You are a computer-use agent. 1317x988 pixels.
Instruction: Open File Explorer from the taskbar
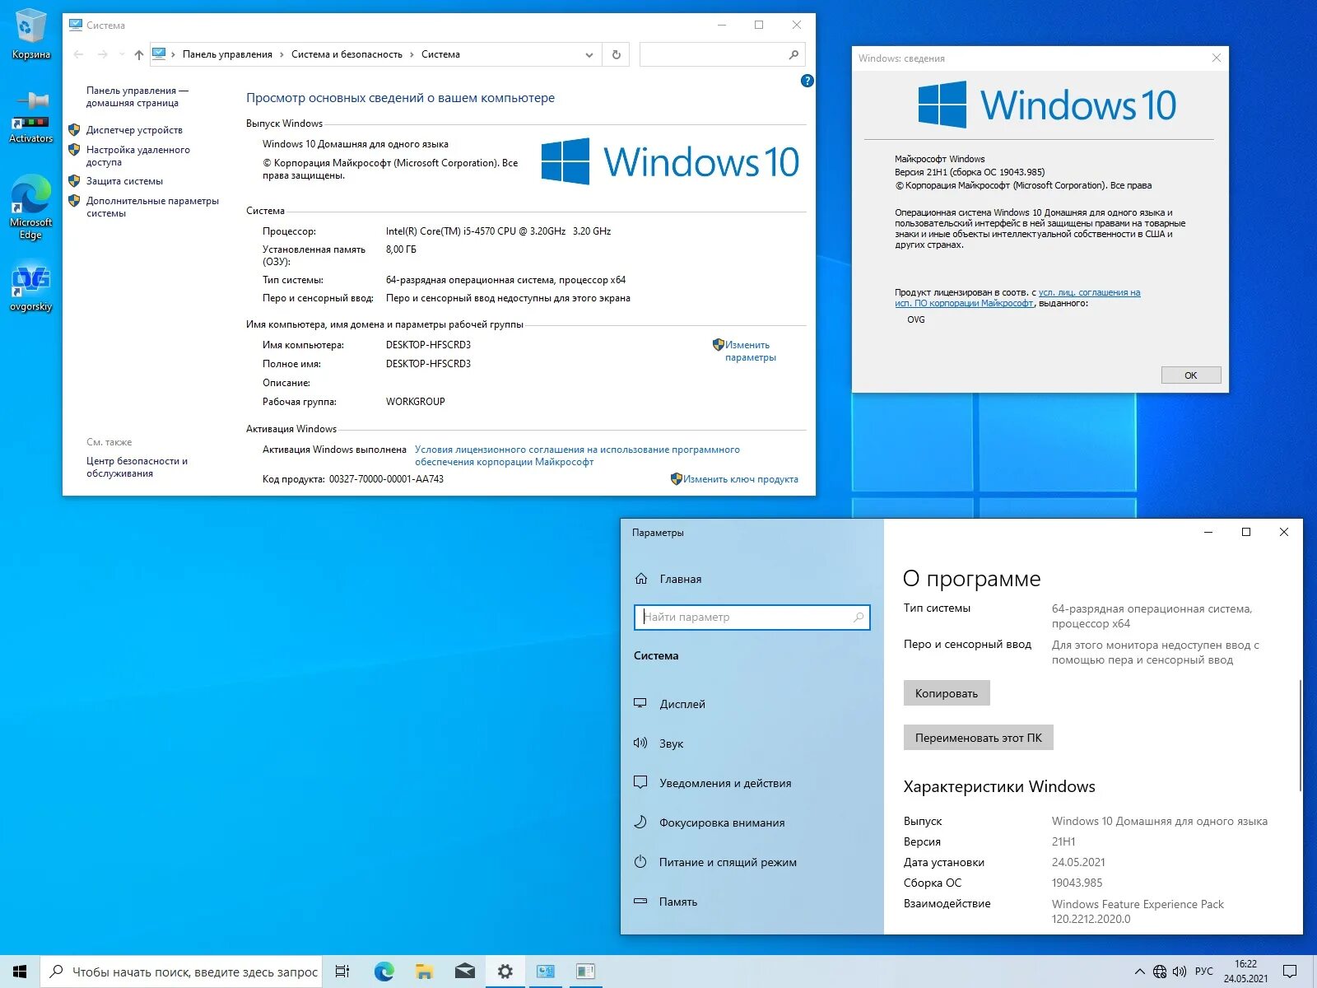tap(424, 972)
